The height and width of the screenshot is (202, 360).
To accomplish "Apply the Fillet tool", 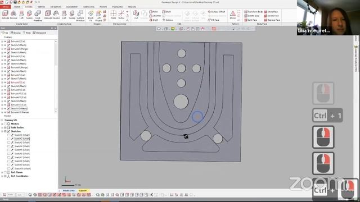I will tap(154, 12).
